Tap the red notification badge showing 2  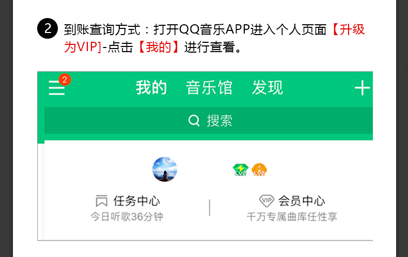[x=65, y=79]
